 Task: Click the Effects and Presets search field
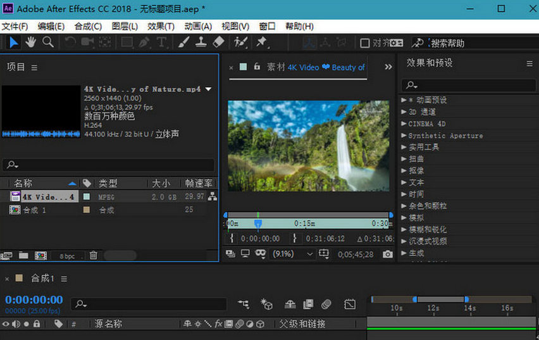pyautogui.click(x=469, y=85)
